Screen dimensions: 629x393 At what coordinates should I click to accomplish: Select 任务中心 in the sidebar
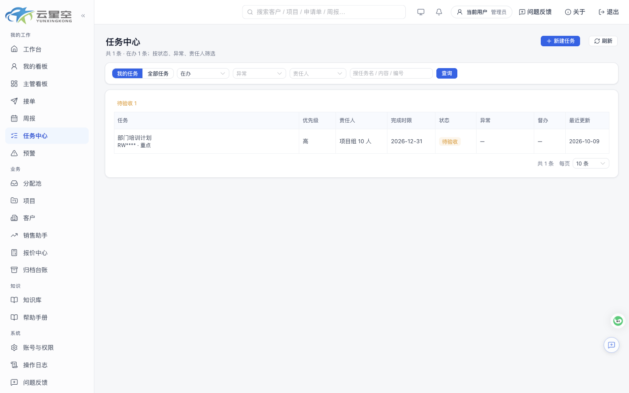(47, 136)
